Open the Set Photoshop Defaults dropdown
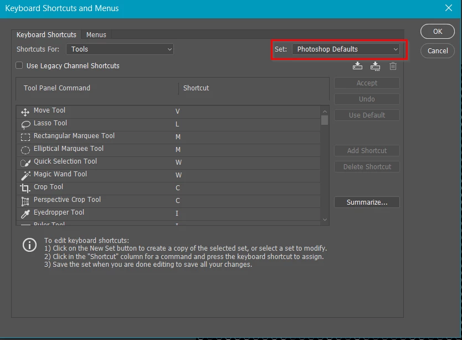Image resolution: width=462 pixels, height=340 pixels. pyautogui.click(x=346, y=49)
